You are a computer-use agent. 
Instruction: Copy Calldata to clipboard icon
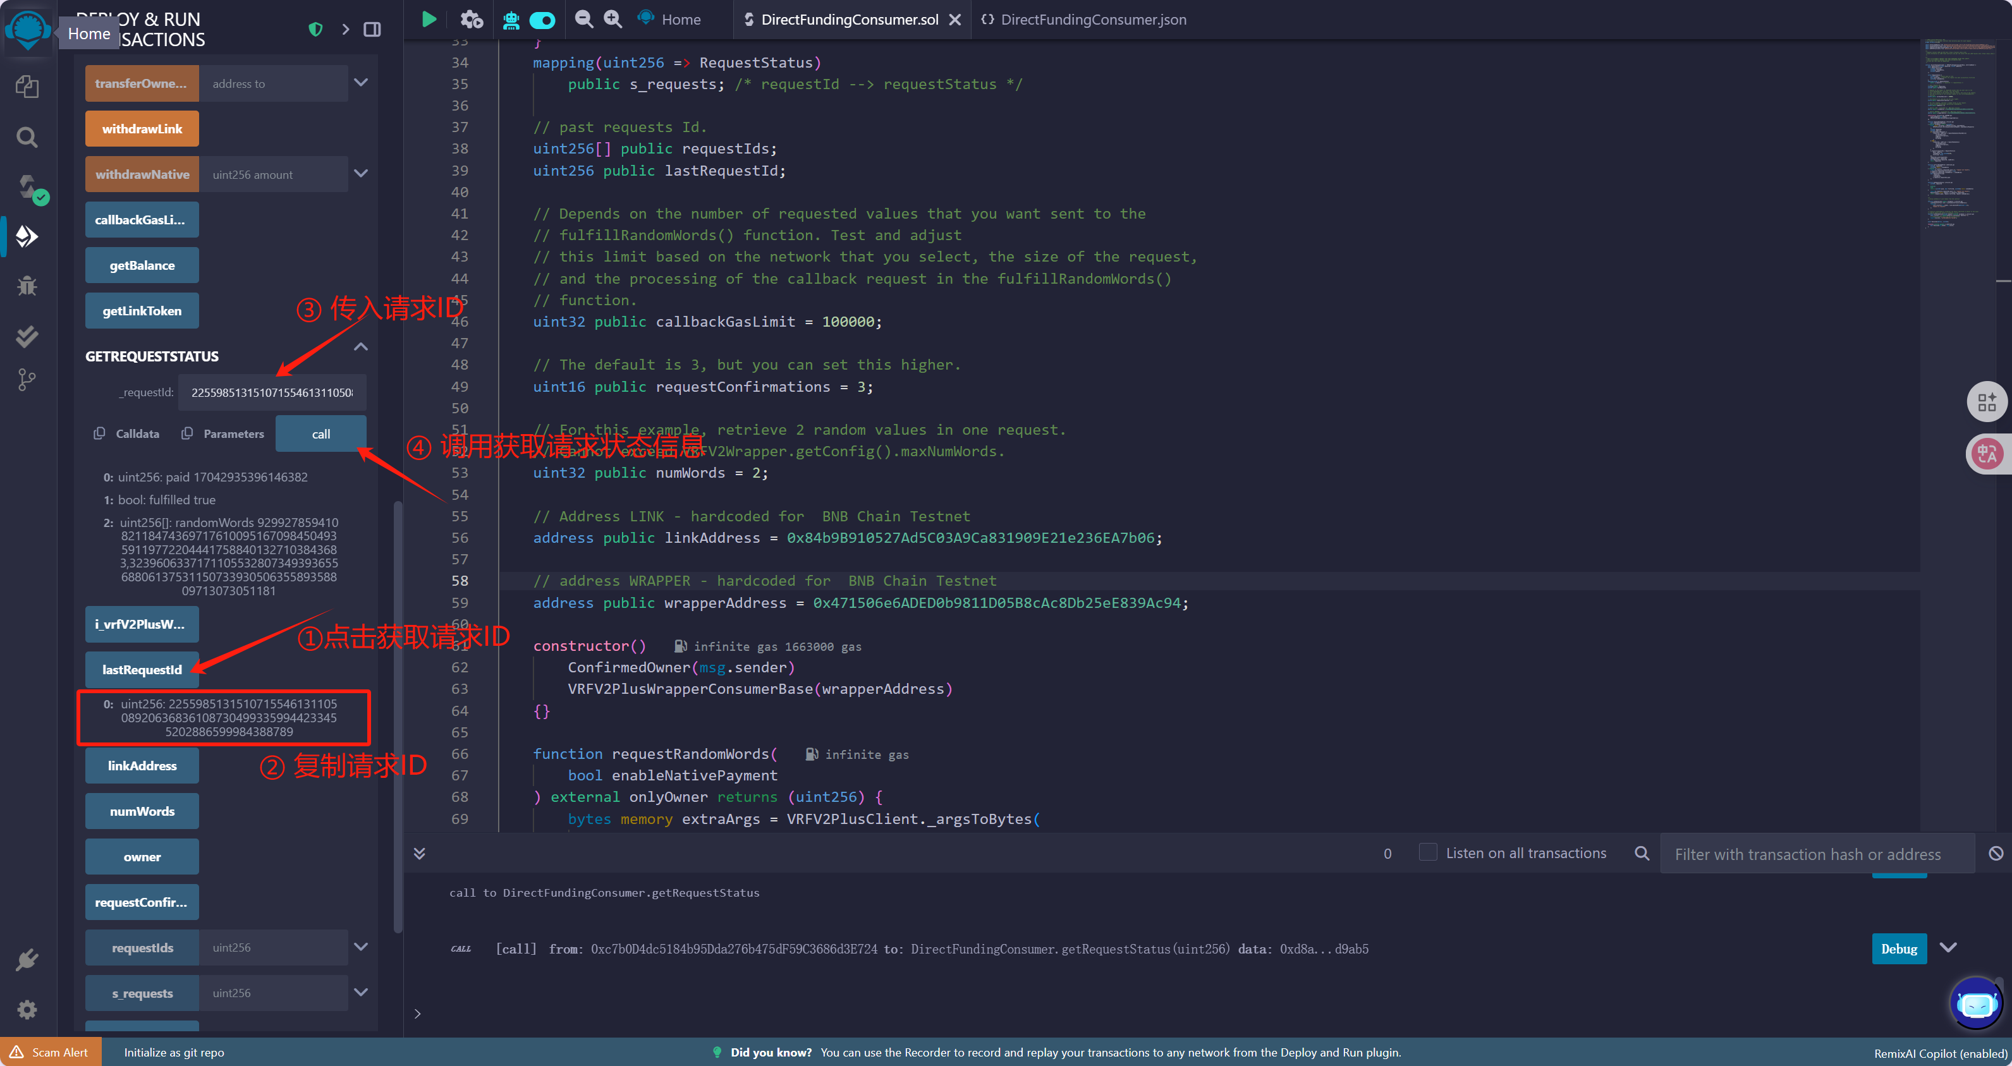pos(99,433)
